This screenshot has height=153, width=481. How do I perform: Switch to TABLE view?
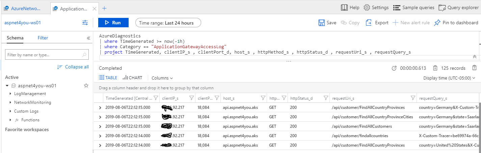pos(108,78)
